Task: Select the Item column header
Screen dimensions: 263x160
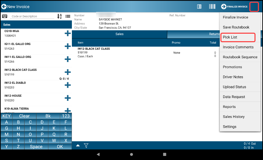Action: [x=80, y=43]
